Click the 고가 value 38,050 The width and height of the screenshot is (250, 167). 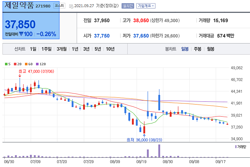coord(141,20)
